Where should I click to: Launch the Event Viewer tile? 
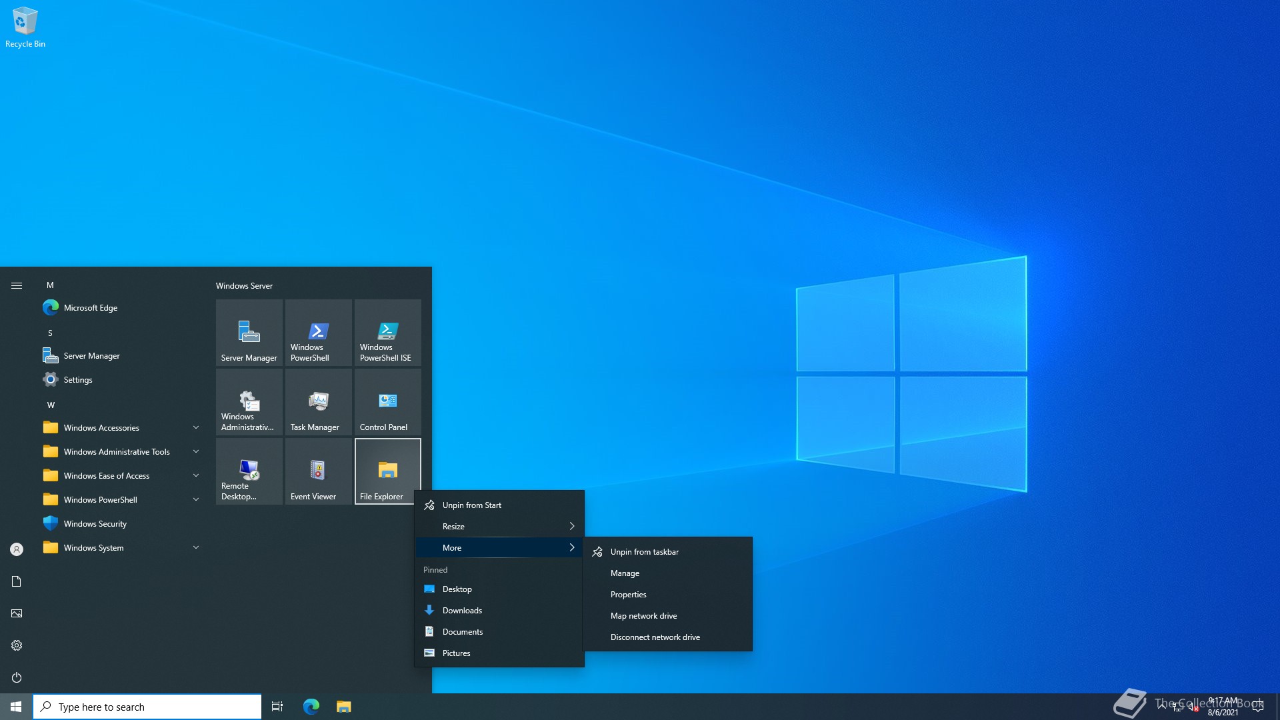tap(318, 471)
